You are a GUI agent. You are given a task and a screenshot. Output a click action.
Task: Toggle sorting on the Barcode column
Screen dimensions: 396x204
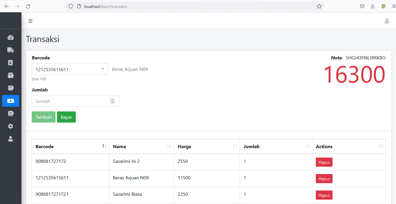click(104, 146)
